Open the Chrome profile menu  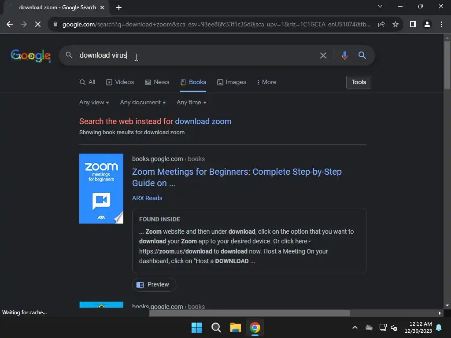[x=427, y=25]
